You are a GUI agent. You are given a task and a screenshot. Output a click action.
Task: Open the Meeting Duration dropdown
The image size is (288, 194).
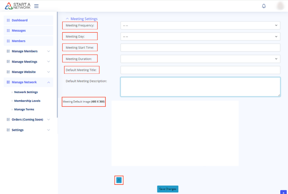(200, 58)
